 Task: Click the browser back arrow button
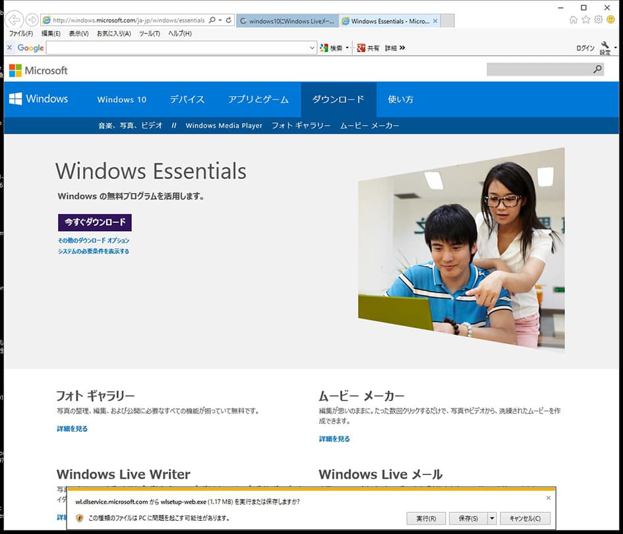(15, 20)
